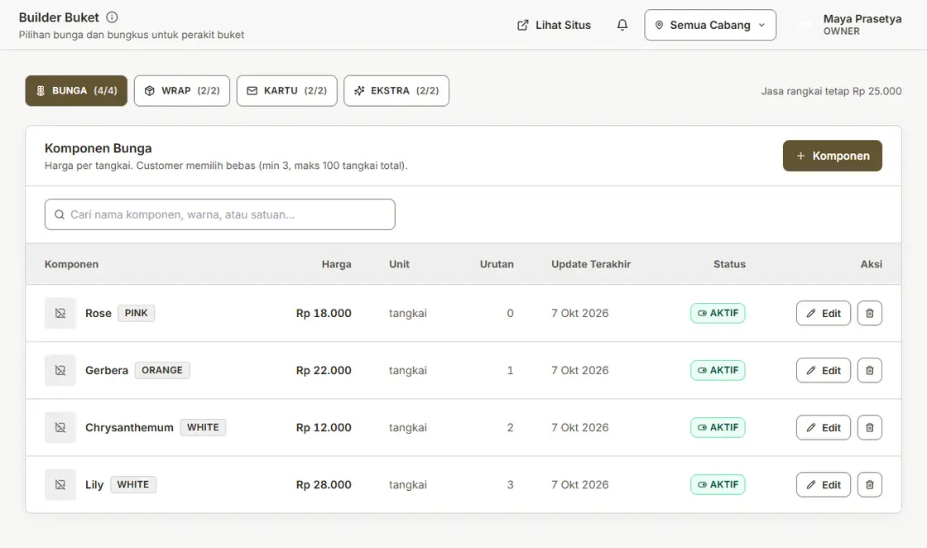The height and width of the screenshot is (548, 927).
Task: Click the Urutan column header
Action: (497, 264)
